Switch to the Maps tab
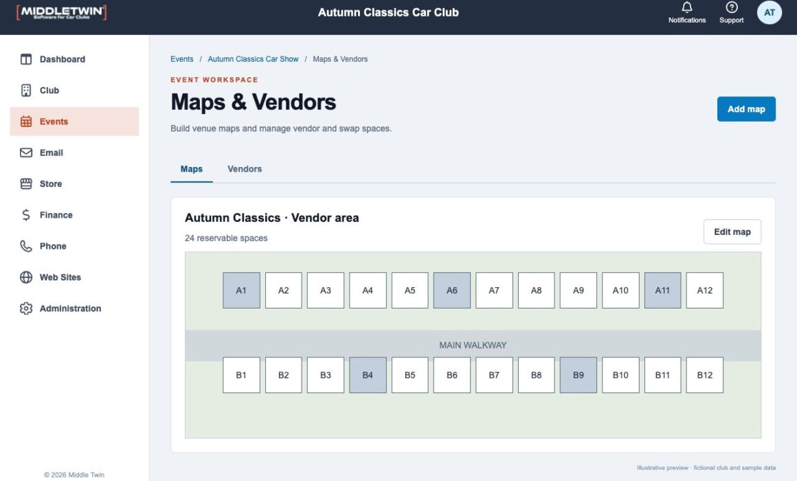Screen dimensions: 797x481 point(192,169)
